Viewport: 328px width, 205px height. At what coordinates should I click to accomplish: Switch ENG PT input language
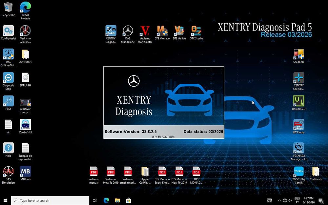point(297,200)
